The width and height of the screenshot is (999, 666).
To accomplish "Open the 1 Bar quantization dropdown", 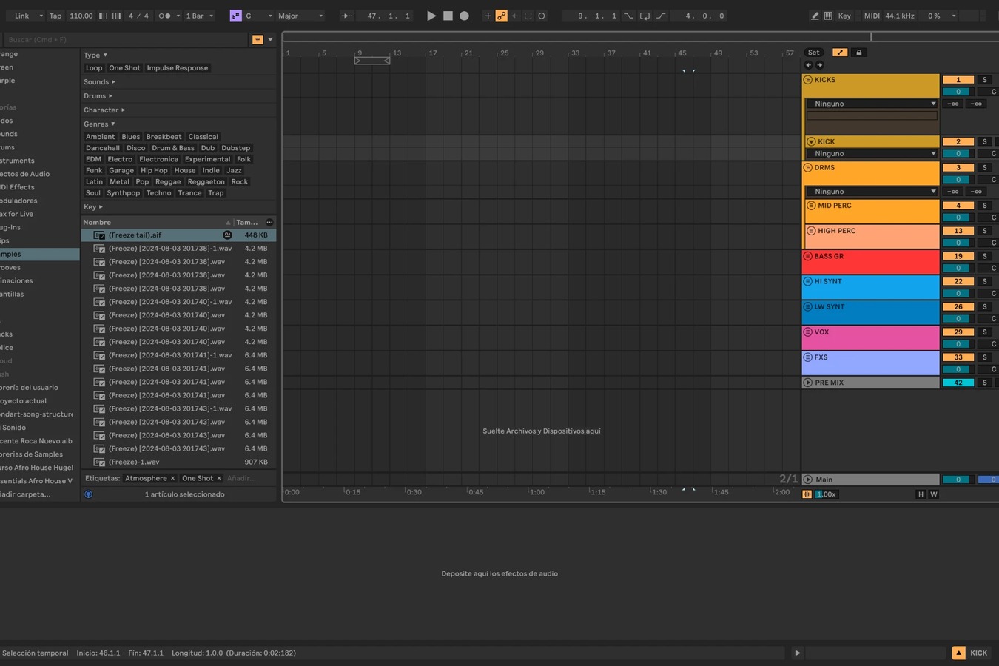I will 200,16.
